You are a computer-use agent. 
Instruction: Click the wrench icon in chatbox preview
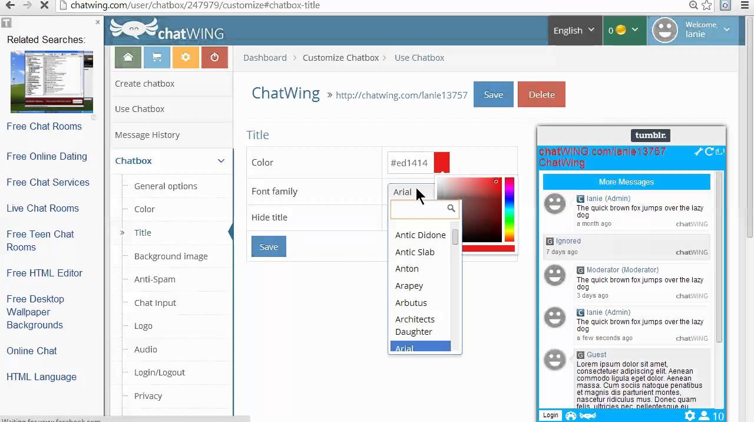pyautogui.click(x=699, y=151)
